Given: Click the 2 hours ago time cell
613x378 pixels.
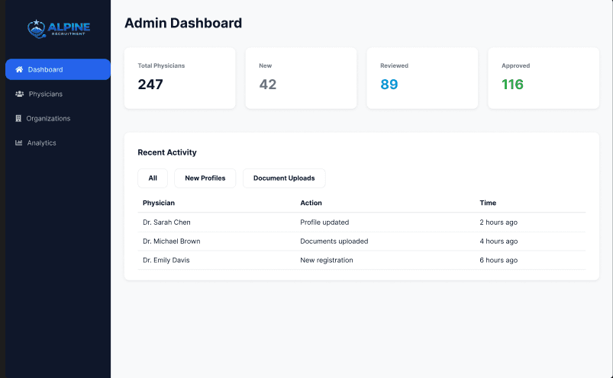Looking at the screenshot, I should tap(498, 223).
